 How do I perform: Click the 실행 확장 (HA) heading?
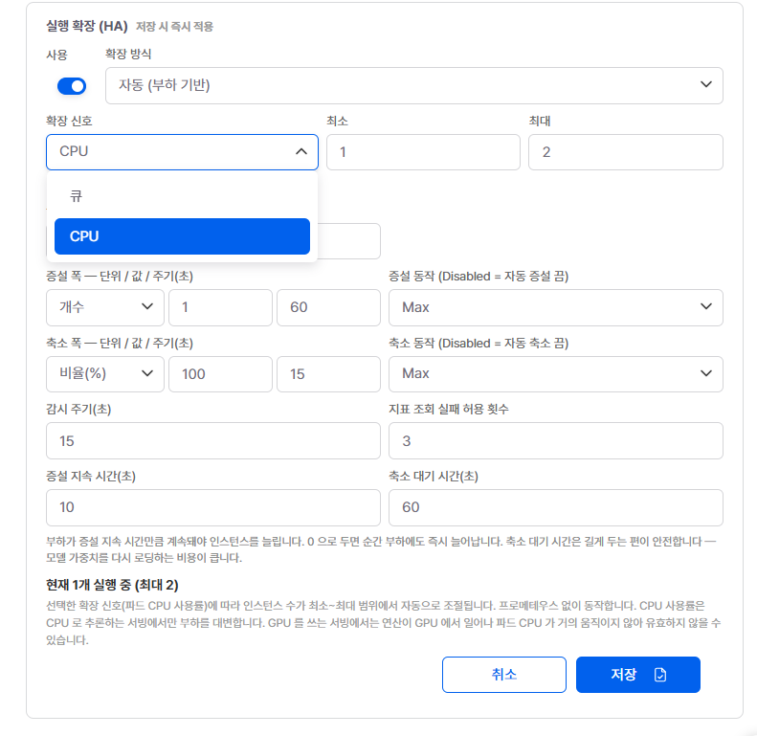pyautogui.click(x=87, y=26)
